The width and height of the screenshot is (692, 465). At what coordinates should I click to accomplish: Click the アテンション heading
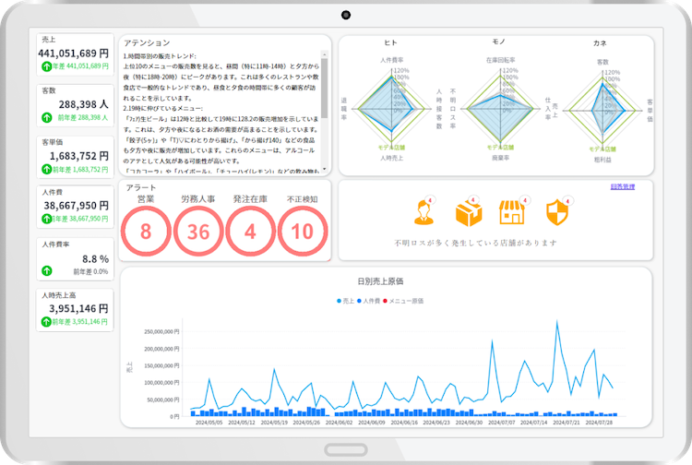coord(147,42)
